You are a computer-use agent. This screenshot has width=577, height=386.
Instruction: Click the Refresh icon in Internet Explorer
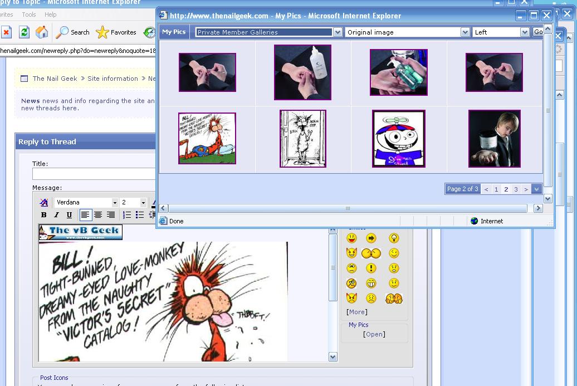click(x=24, y=32)
